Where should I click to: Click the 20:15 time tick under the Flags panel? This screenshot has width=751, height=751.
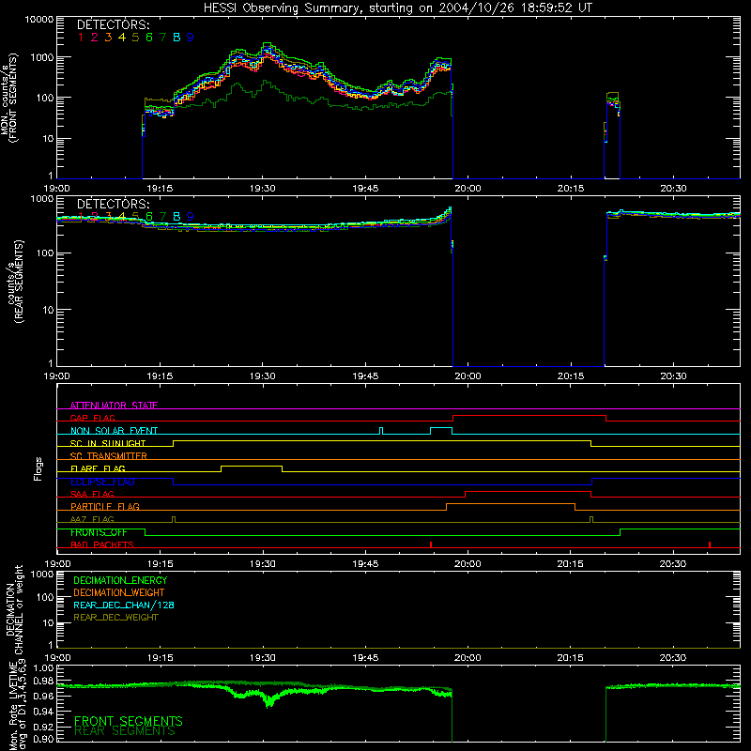click(571, 564)
